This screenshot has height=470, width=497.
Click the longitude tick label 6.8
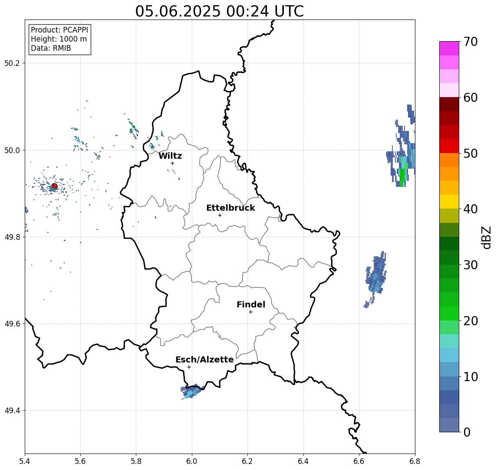[x=415, y=461]
